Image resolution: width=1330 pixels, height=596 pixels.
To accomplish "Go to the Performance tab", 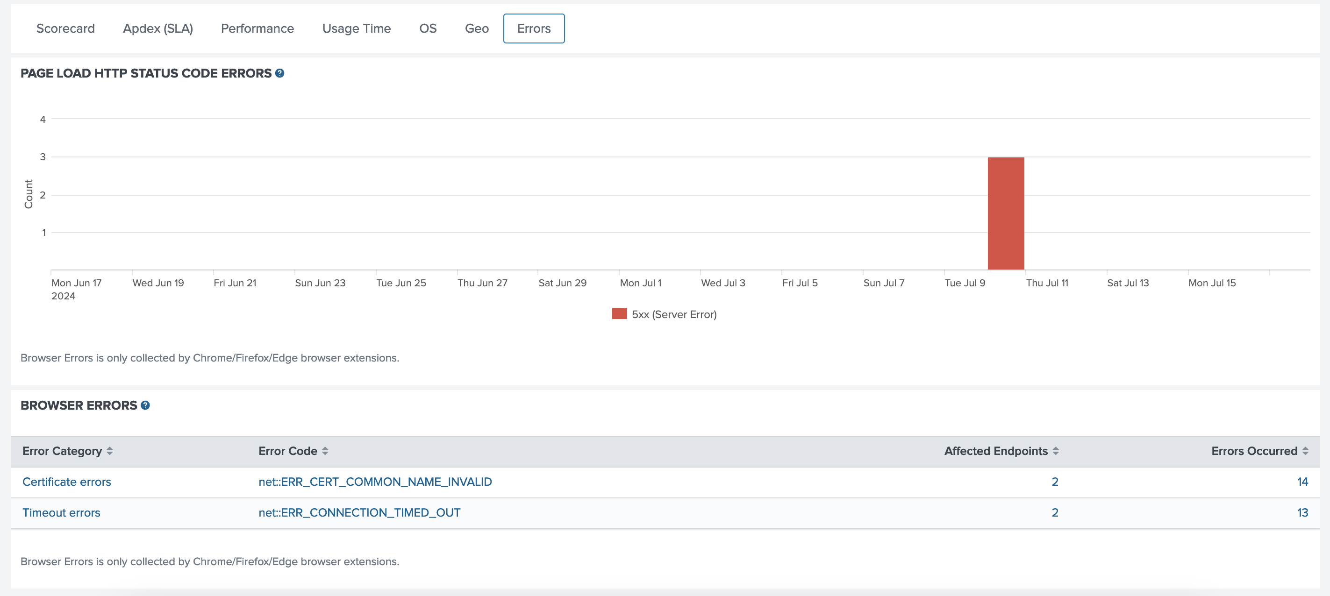I will [x=257, y=28].
